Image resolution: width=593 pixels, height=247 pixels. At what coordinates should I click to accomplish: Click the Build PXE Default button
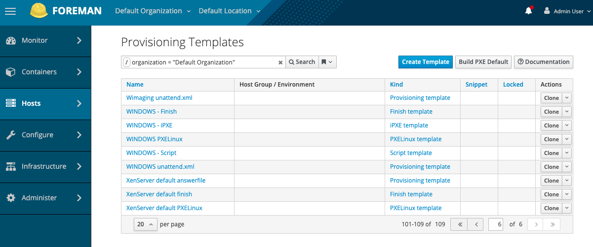tap(483, 62)
